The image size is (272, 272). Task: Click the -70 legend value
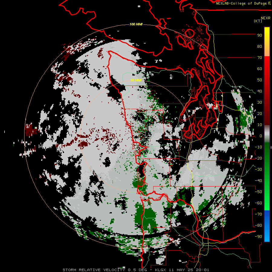[x=258, y=214]
